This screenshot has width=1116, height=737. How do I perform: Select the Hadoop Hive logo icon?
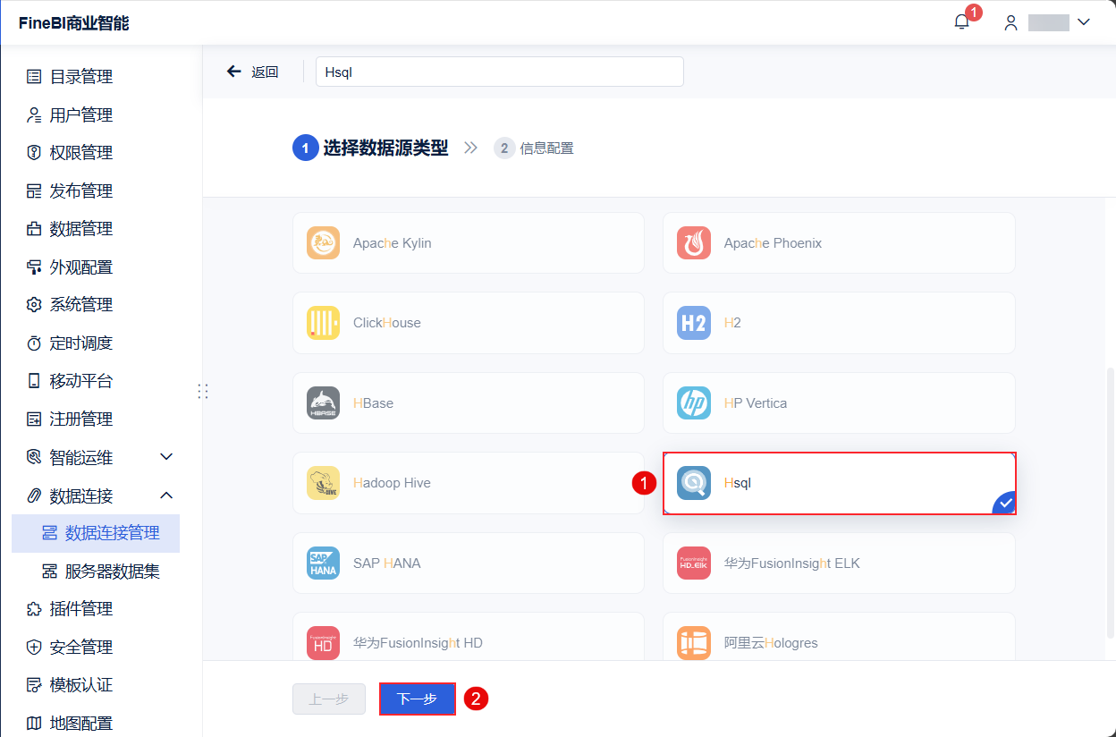[x=323, y=483]
